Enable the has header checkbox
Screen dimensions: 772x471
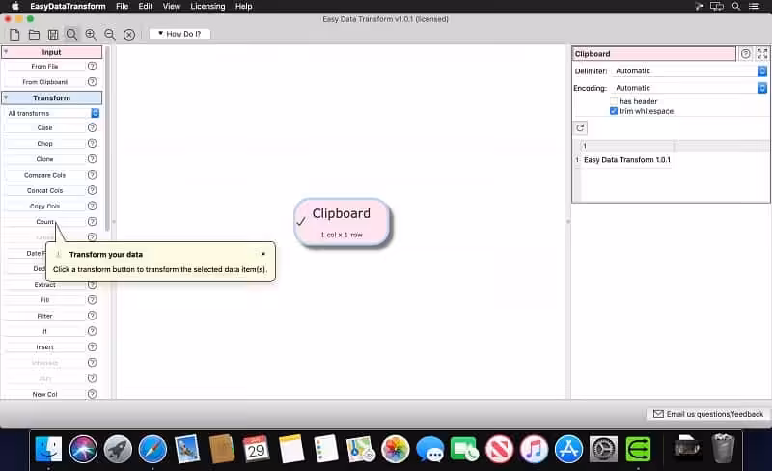point(614,101)
